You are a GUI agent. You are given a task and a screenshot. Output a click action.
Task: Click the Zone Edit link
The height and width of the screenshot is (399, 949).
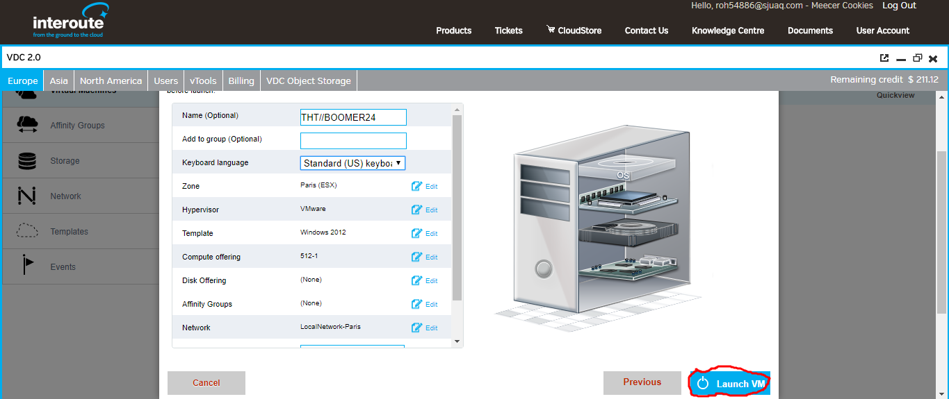432,187
